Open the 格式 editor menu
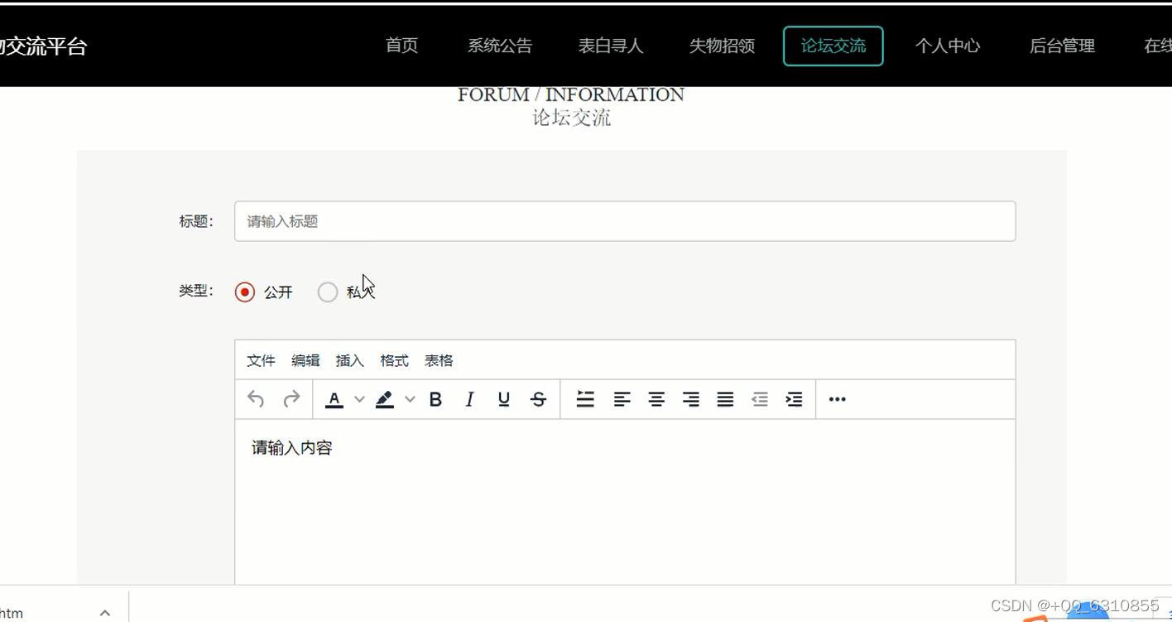Screen dimensions: 1172x622 coord(394,360)
